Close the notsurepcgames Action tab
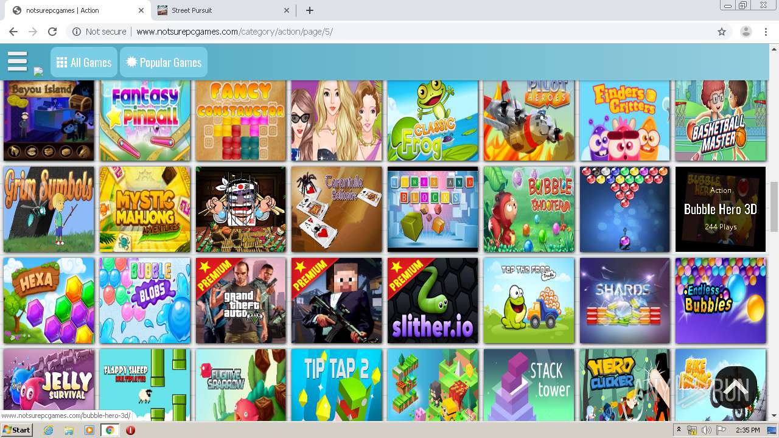The width and height of the screenshot is (779, 438). tap(141, 10)
